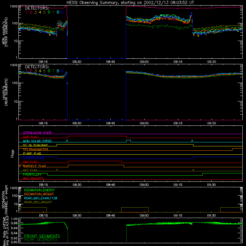Image resolution: width=246 pixels, height=246 pixels.
Task: Click the 08:30 tick label under front segments plot
Action: (x=77, y=62)
